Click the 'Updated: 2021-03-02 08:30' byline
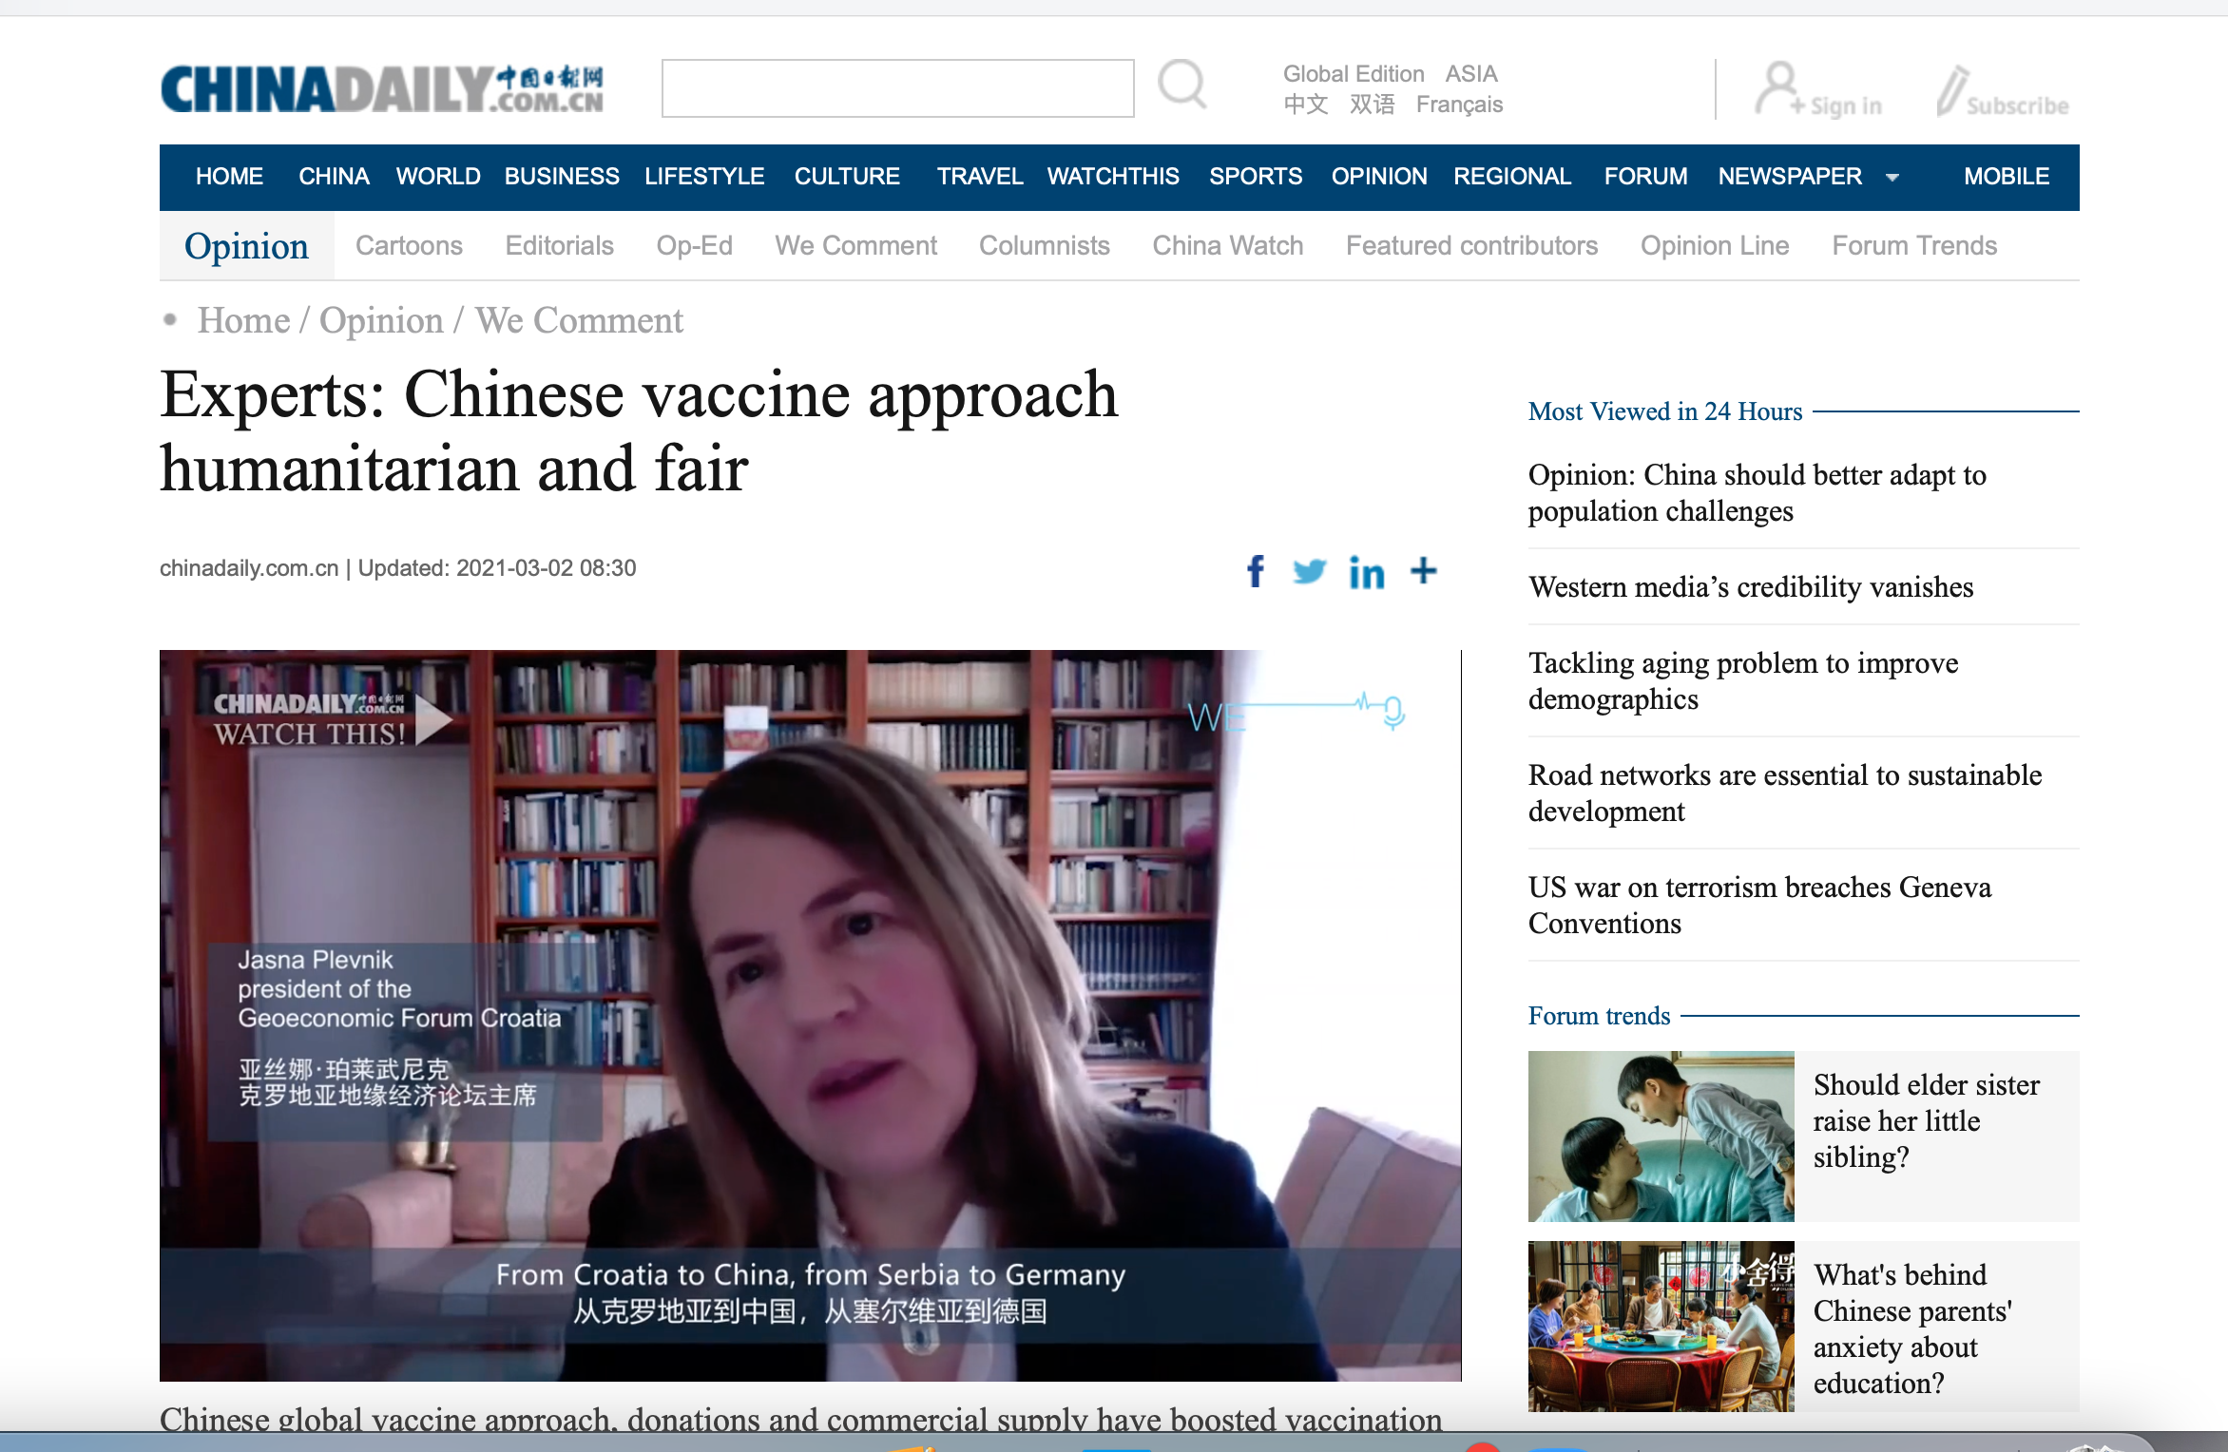The height and width of the screenshot is (1452, 2228). tap(497, 568)
